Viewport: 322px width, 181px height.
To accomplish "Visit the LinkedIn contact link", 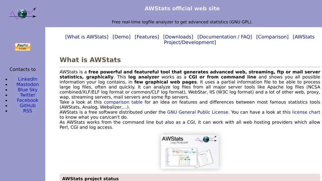I will (28, 79).
